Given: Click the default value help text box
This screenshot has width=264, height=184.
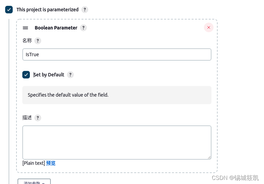Looking at the screenshot, I should coord(117,95).
